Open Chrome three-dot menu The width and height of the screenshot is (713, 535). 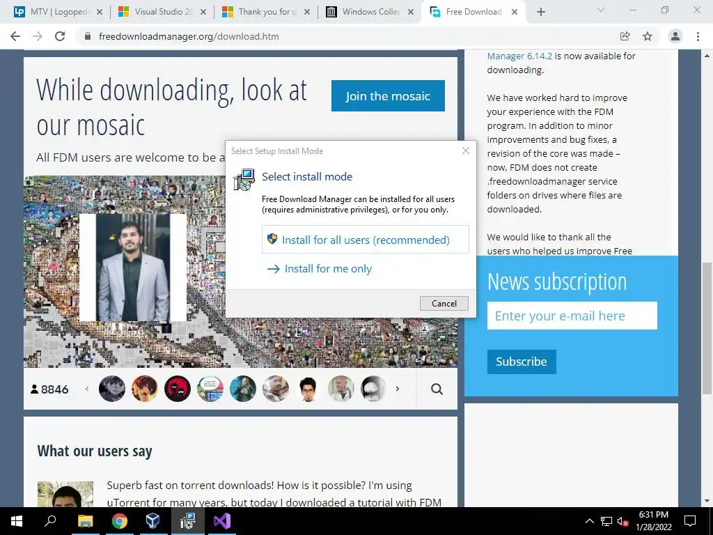click(x=698, y=36)
